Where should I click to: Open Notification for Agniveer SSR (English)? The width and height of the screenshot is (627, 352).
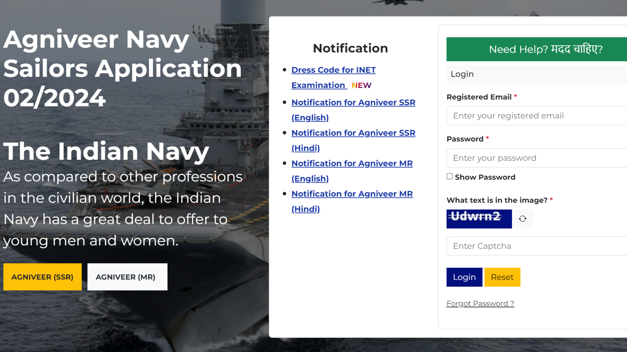(353, 110)
